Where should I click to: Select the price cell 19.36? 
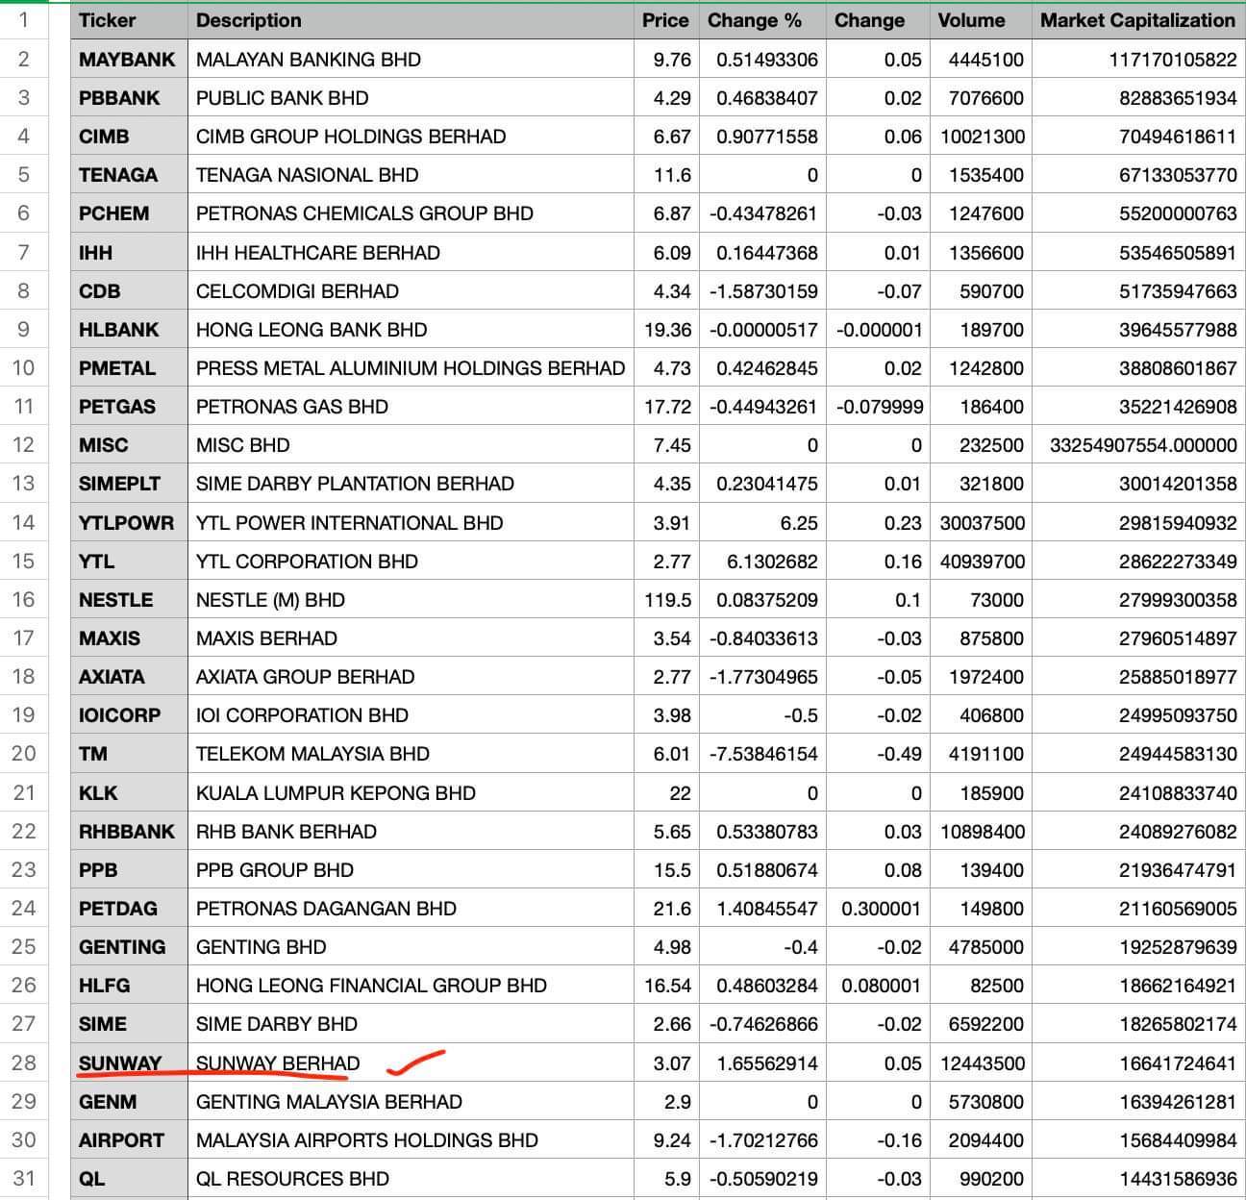666,330
